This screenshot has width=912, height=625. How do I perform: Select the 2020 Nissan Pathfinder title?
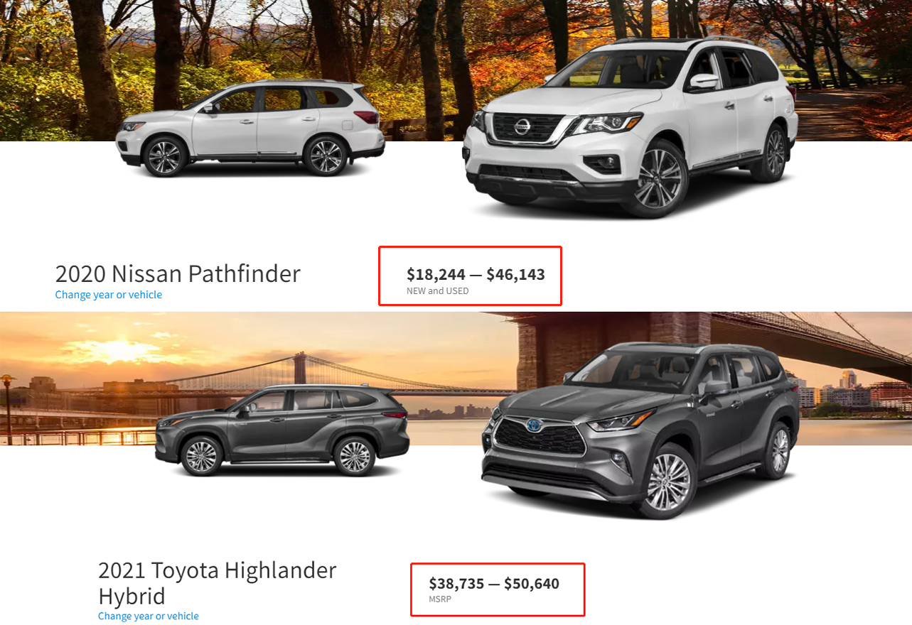[178, 273]
